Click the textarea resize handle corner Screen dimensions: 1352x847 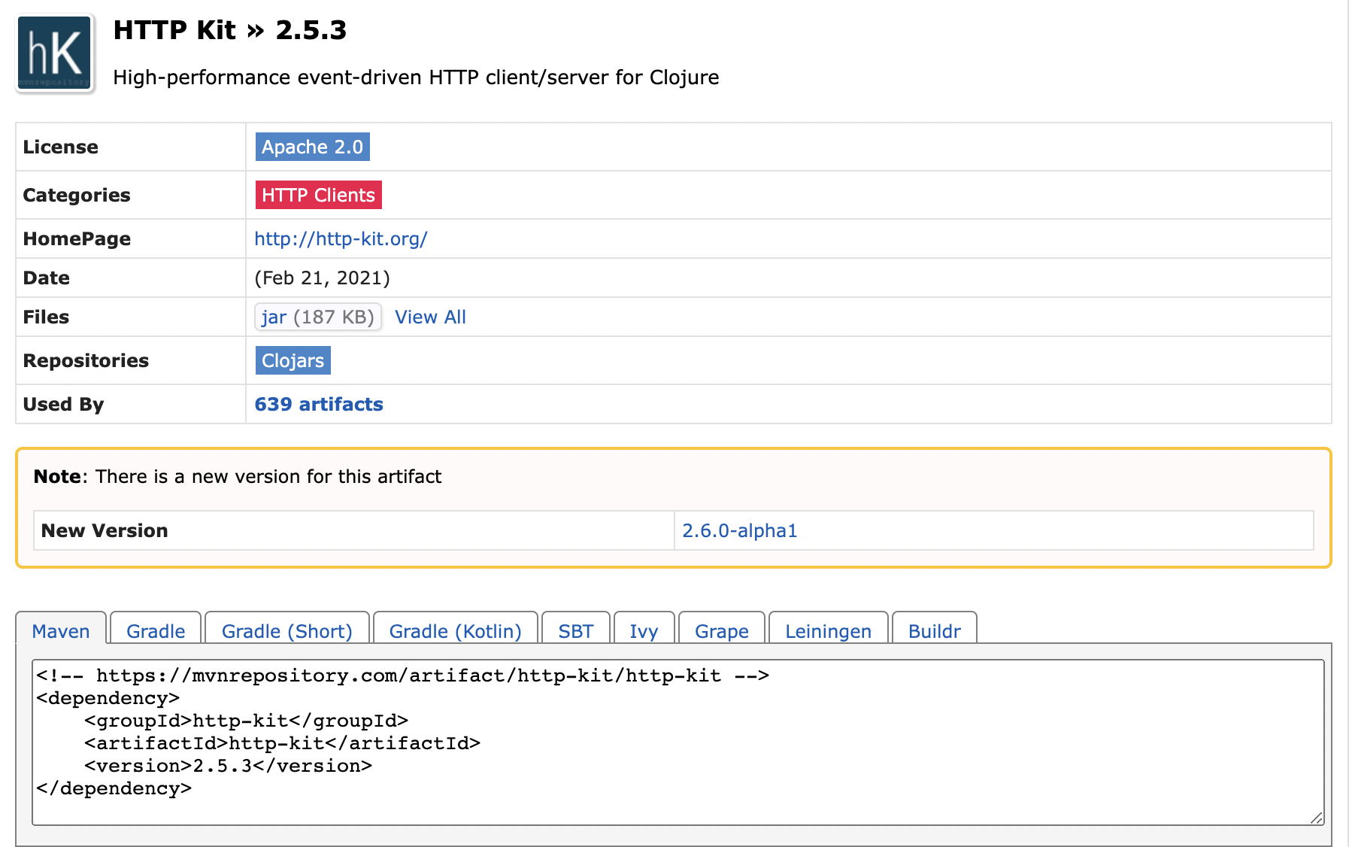pyautogui.click(x=1317, y=818)
